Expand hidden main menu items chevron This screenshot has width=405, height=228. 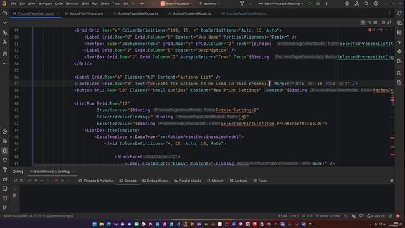(133, 4)
